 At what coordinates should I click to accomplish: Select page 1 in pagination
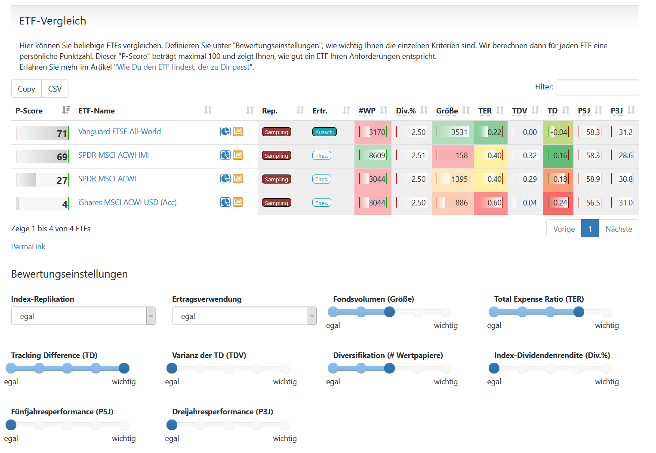pyautogui.click(x=590, y=229)
